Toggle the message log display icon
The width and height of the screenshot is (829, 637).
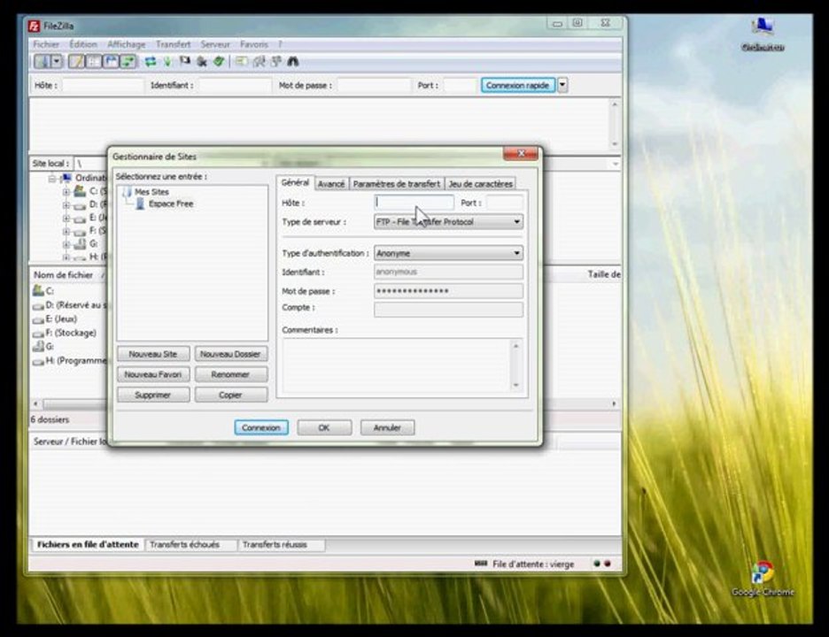tap(77, 62)
